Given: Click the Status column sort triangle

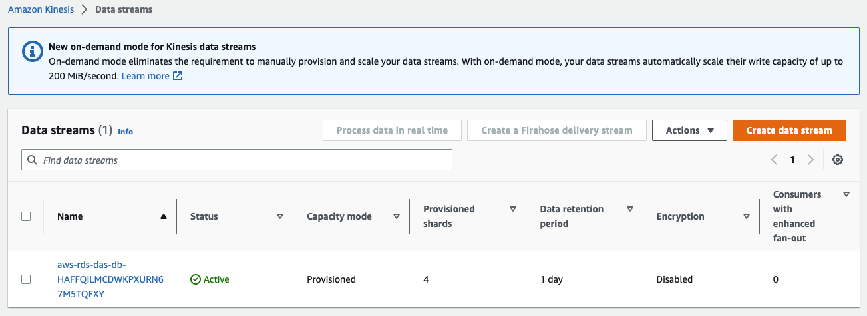Looking at the screenshot, I should [280, 216].
